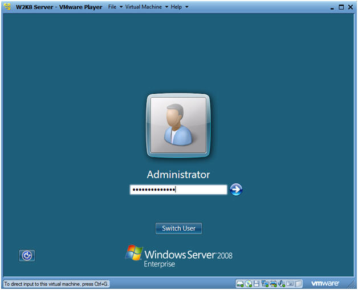The height and width of the screenshot is (290, 358).
Task: Click the Administrator account name text
Action: pyautogui.click(x=178, y=175)
